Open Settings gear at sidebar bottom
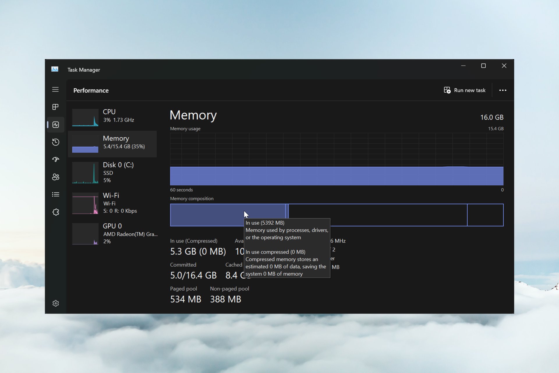Image resolution: width=559 pixels, height=373 pixels. pos(56,303)
